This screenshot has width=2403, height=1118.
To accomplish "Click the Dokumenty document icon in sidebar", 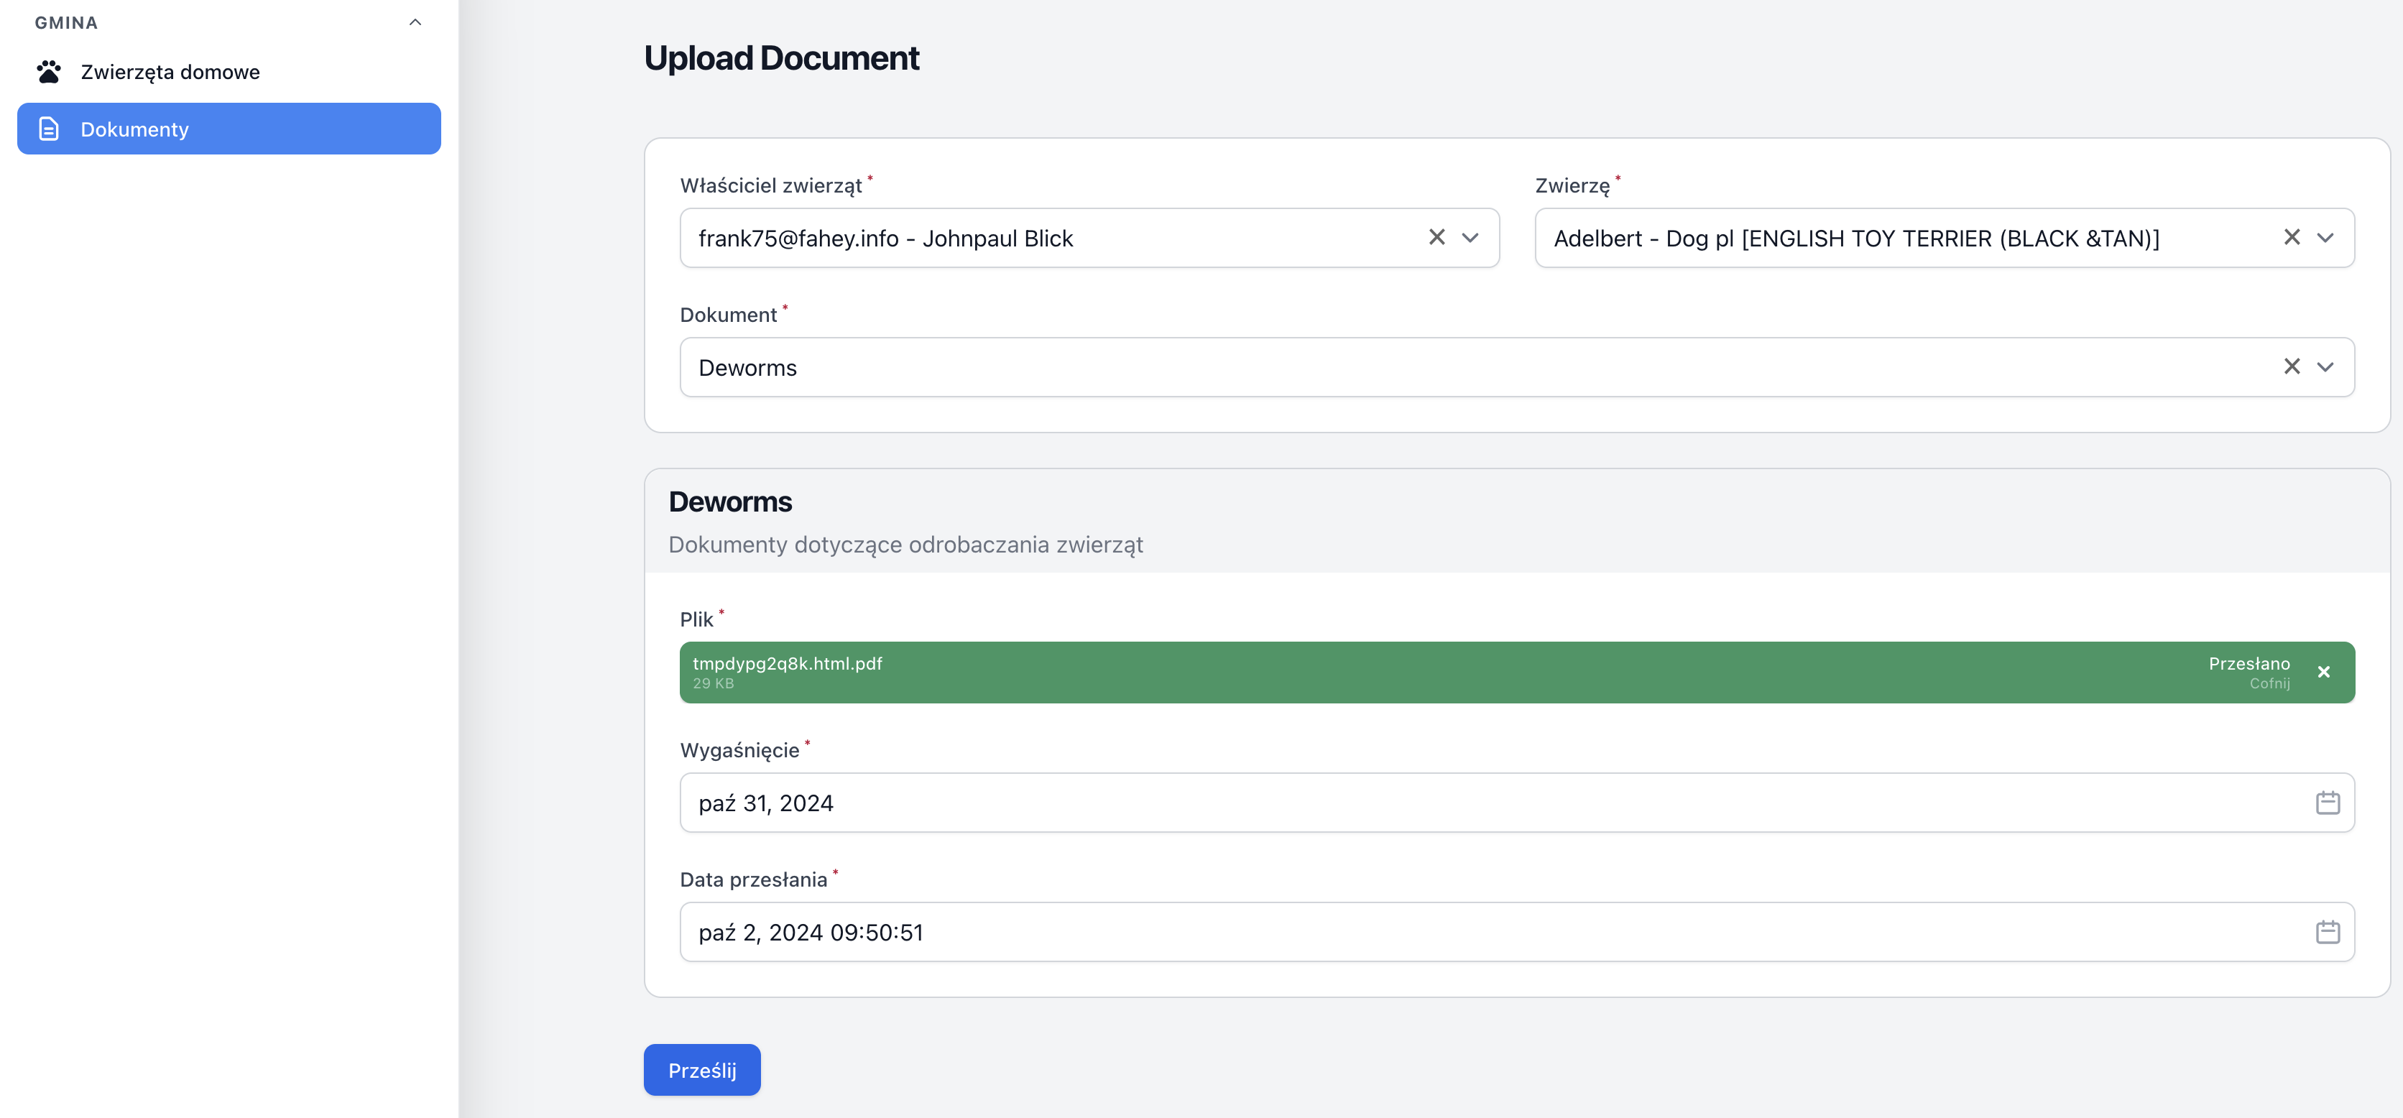I will coord(49,129).
